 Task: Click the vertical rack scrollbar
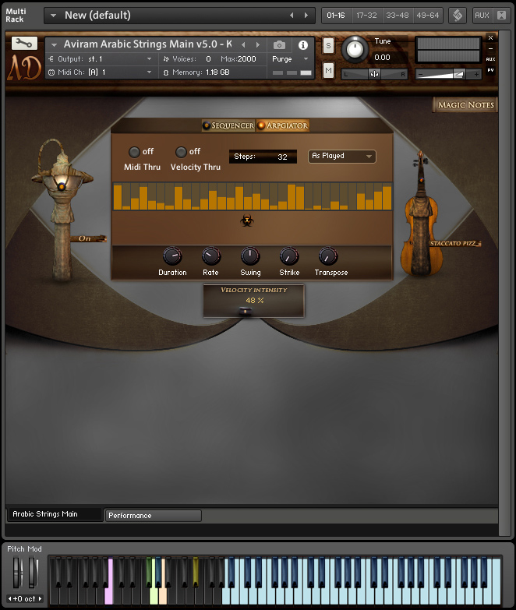pos(504,284)
